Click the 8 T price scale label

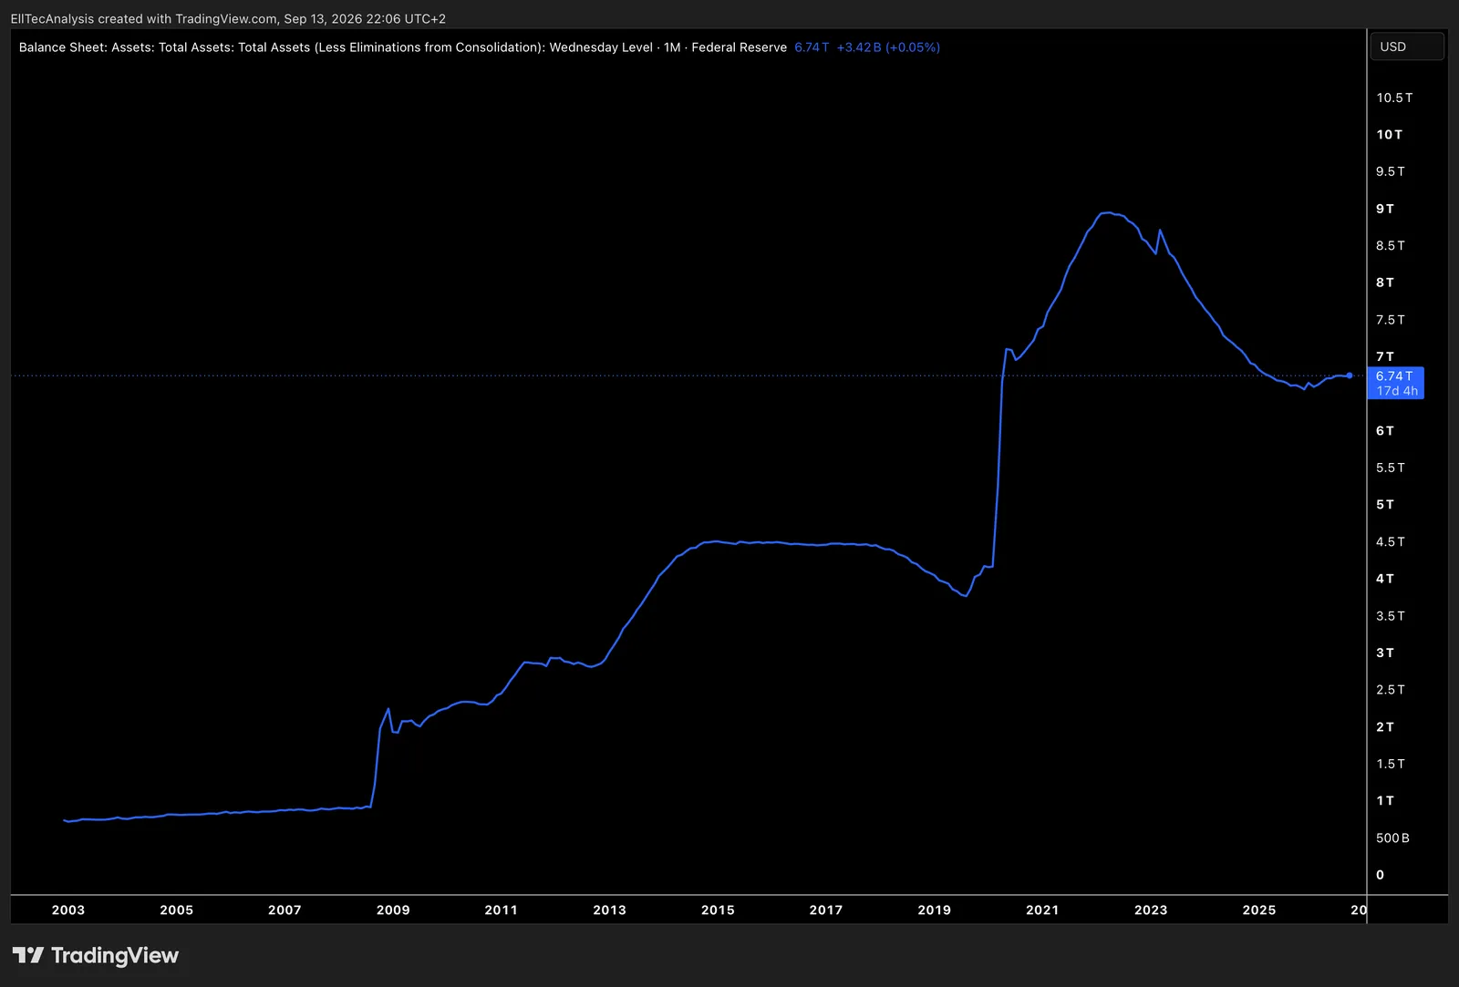1385,283
